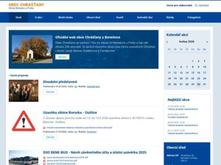Click the Divadelní představení thumbnail
The width and height of the screenshot is (221, 165).
click(23, 91)
